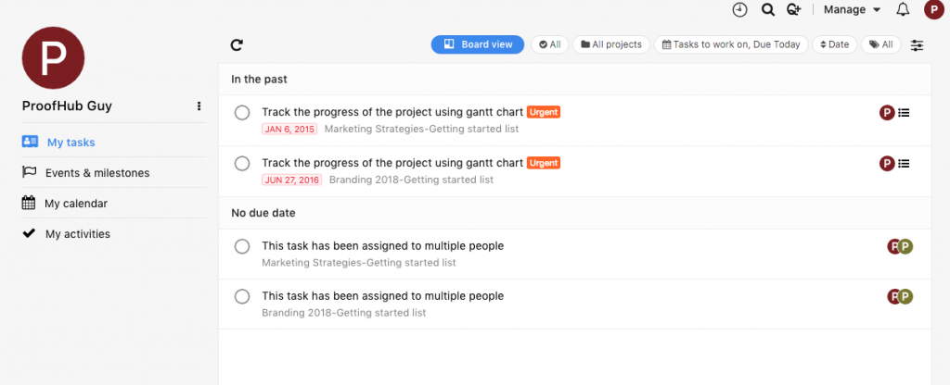Click the assignee avatar on the JUN 27, 2016 task
The image size is (950, 385).
click(x=887, y=163)
